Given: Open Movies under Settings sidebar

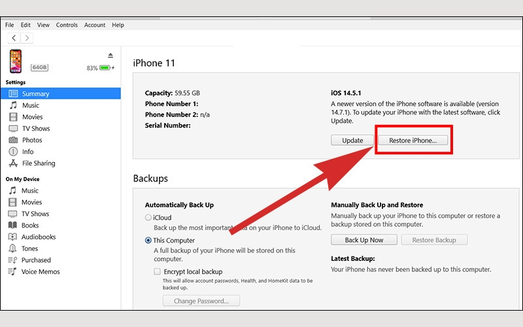Looking at the screenshot, I should pos(32,117).
